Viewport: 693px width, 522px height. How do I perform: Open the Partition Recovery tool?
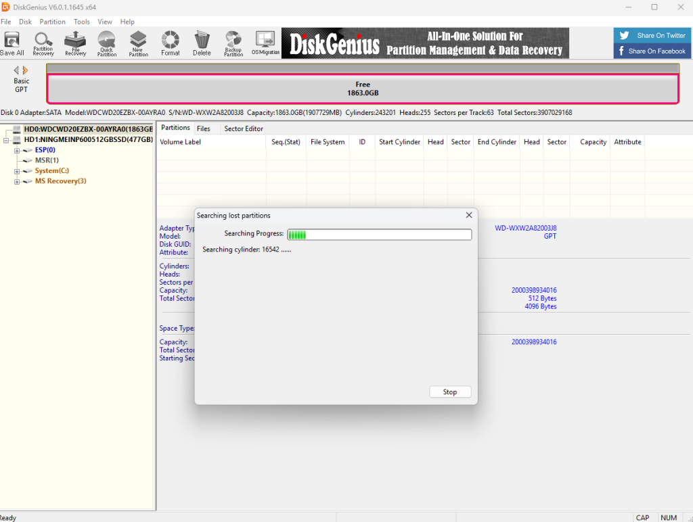[x=43, y=43]
